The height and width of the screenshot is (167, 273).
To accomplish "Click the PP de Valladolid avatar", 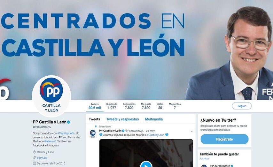I will [x=204, y=166].
